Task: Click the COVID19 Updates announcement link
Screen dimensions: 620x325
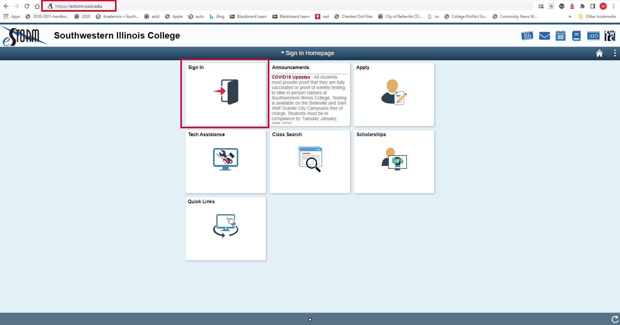Action: [291, 77]
